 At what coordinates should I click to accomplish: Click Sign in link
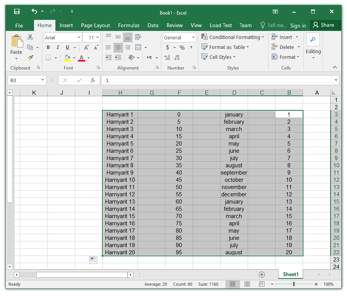point(298,26)
